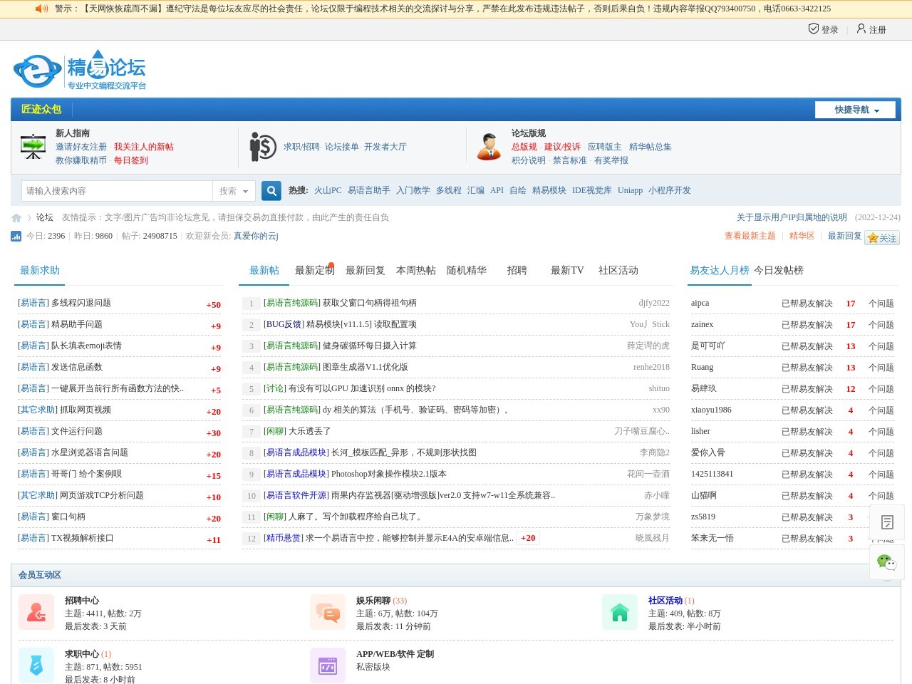Open new member profile 真爱你的云j

(x=256, y=236)
